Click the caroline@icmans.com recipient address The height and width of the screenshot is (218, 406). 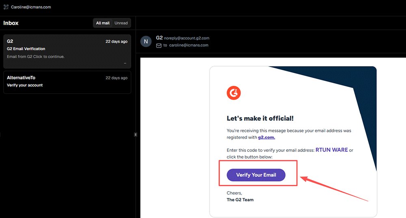click(189, 45)
